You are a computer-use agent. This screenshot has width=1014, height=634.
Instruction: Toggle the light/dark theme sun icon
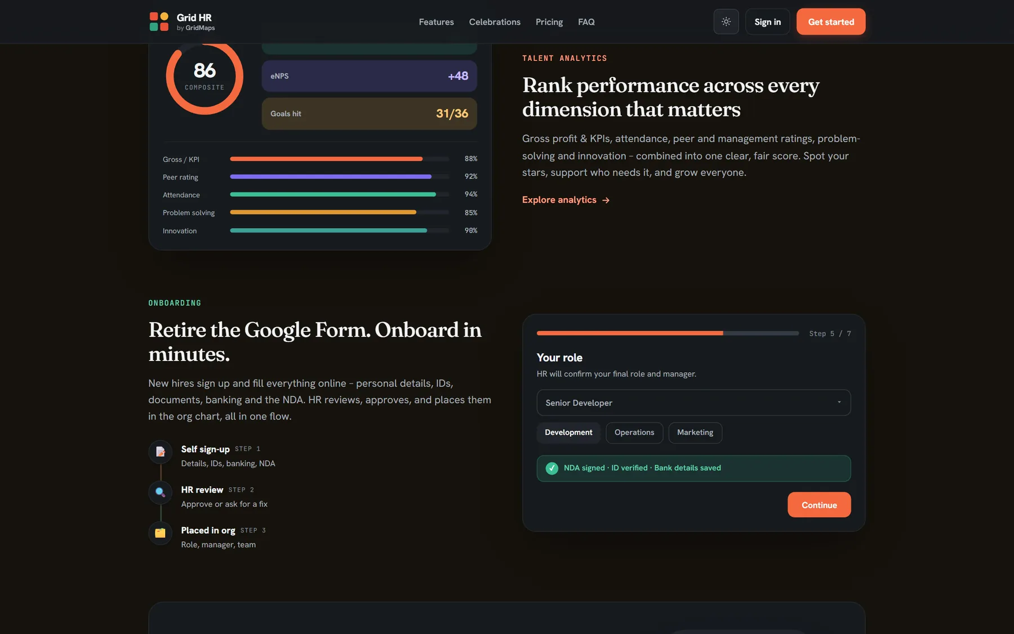click(726, 21)
